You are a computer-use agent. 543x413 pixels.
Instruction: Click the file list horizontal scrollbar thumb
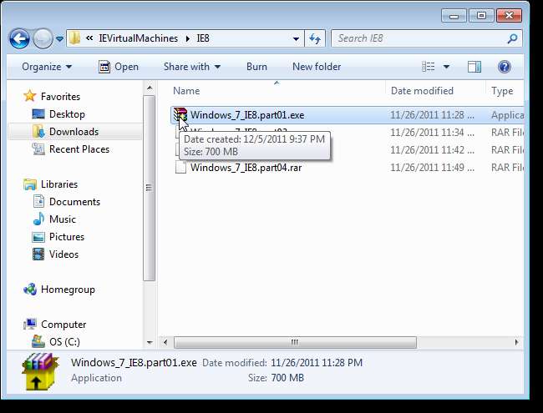pyautogui.click(x=295, y=342)
